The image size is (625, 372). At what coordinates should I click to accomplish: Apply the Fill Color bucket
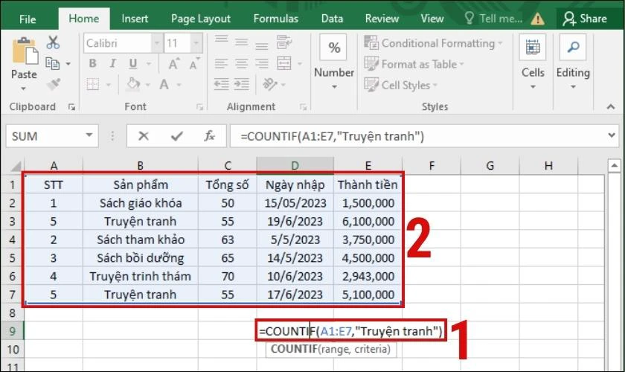(x=133, y=84)
